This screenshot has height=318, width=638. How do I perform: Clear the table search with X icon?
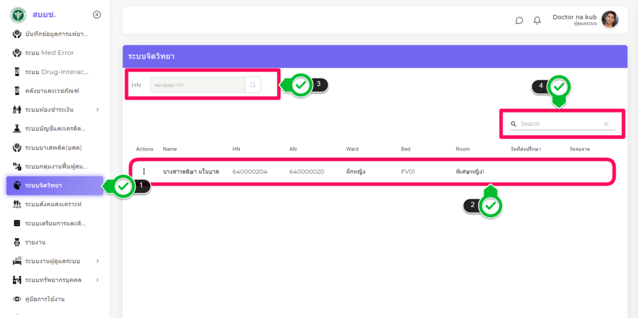click(606, 124)
